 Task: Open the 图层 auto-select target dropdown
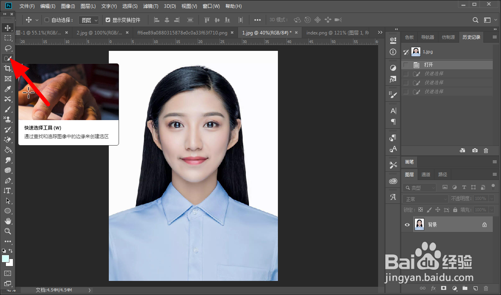coord(89,20)
